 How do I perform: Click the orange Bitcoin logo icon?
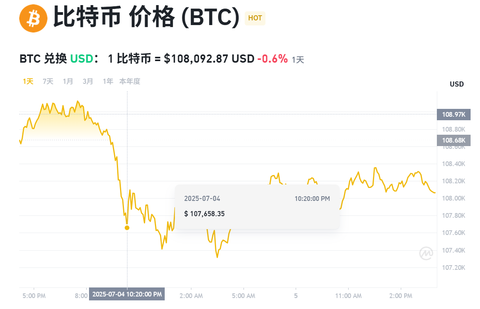(x=33, y=18)
